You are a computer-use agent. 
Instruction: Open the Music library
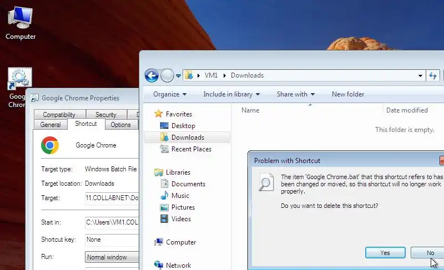point(180,196)
